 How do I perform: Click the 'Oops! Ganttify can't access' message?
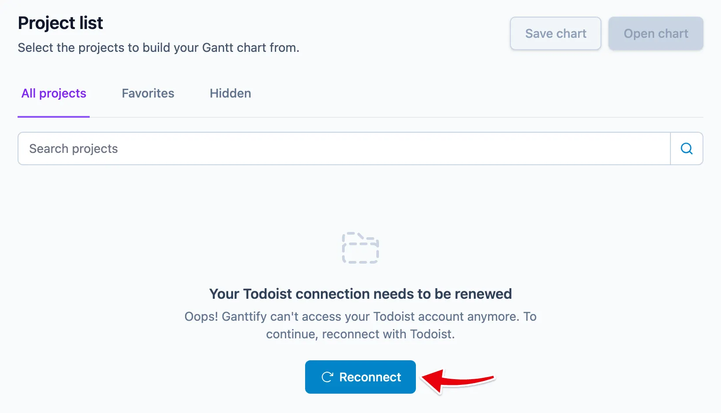[360, 316]
